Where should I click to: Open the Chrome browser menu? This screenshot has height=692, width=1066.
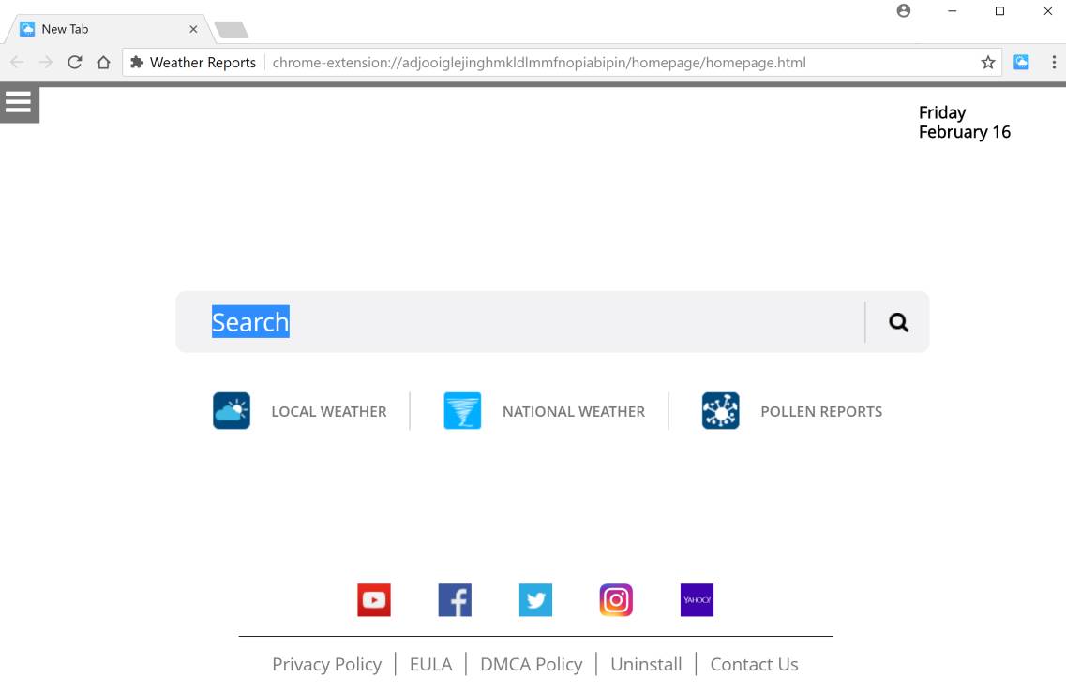tap(1053, 62)
